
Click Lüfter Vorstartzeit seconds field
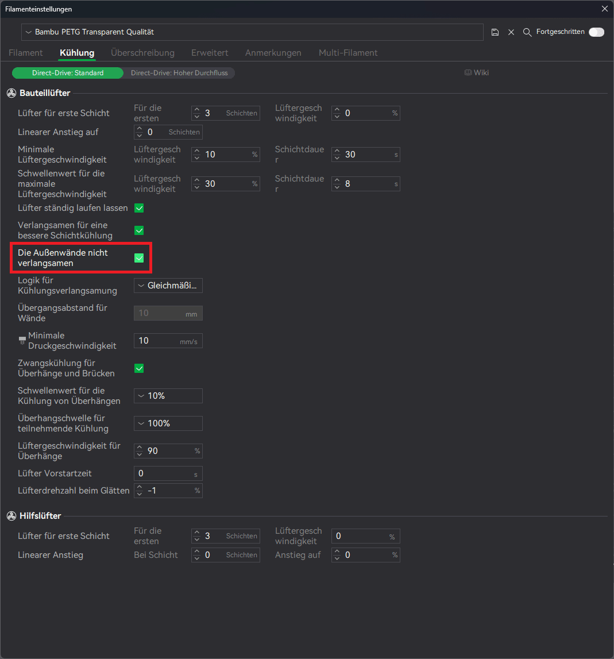168,473
